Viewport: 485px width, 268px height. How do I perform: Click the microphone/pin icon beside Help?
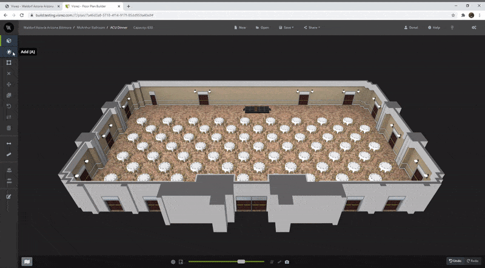pos(452,27)
